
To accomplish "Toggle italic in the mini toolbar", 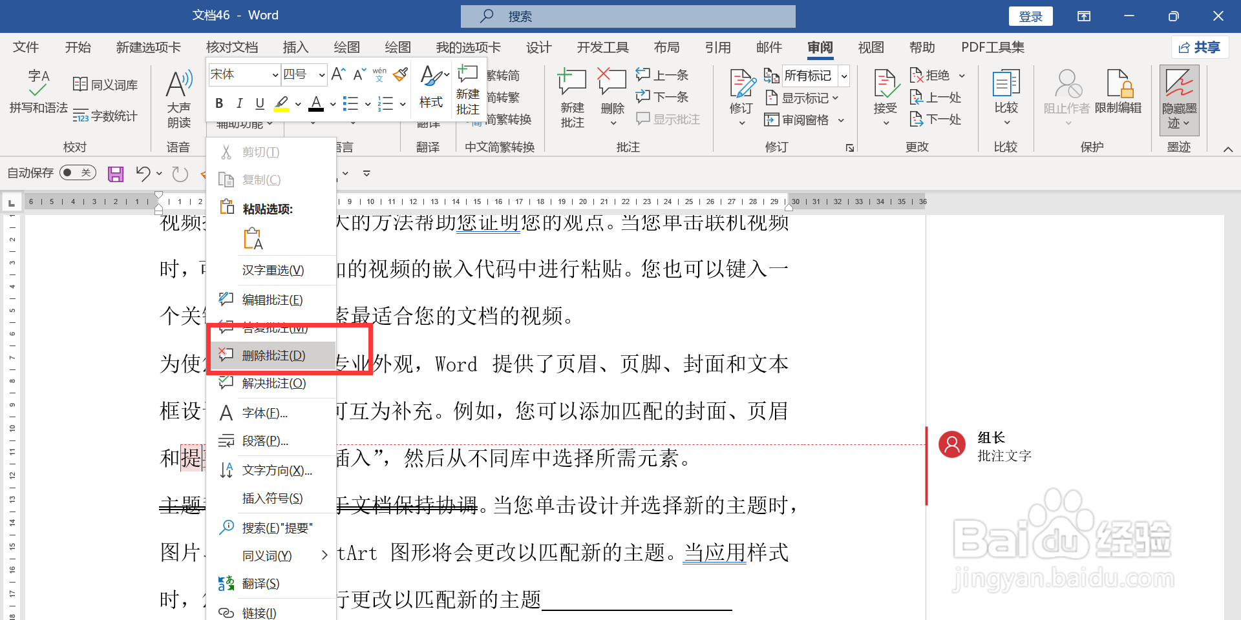I will coord(239,103).
